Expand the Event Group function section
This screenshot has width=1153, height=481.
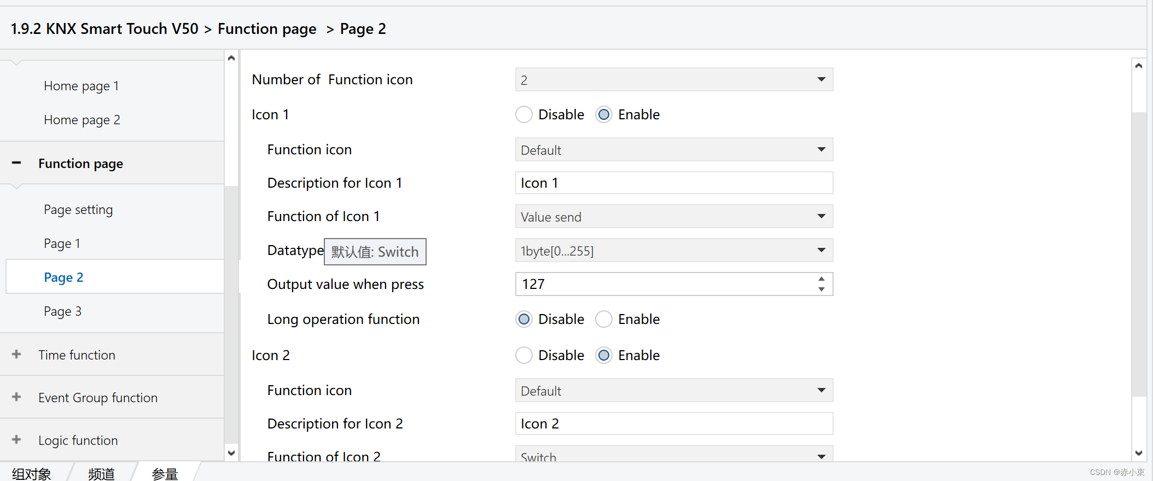16,397
